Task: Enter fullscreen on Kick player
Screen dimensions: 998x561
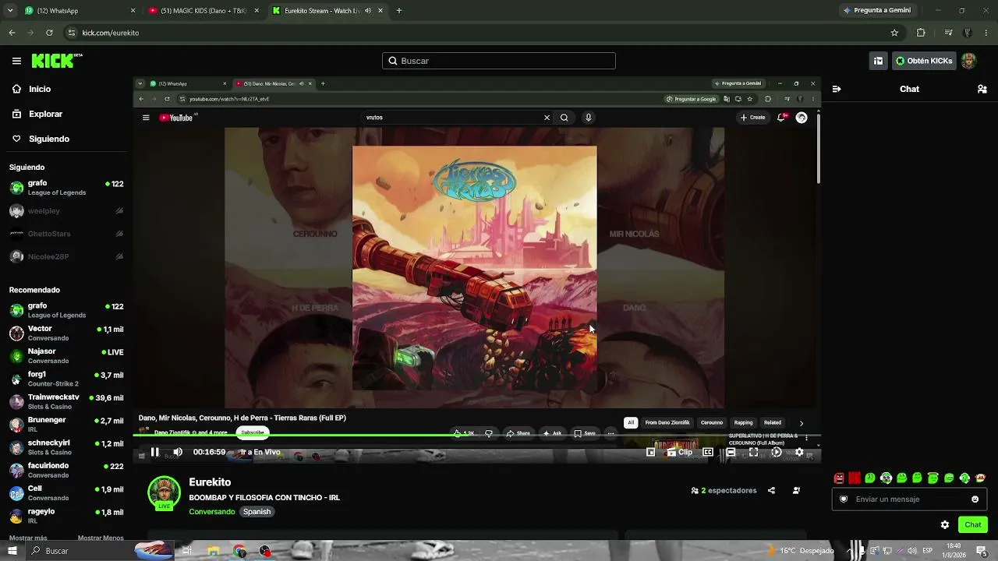Action: coord(753,452)
